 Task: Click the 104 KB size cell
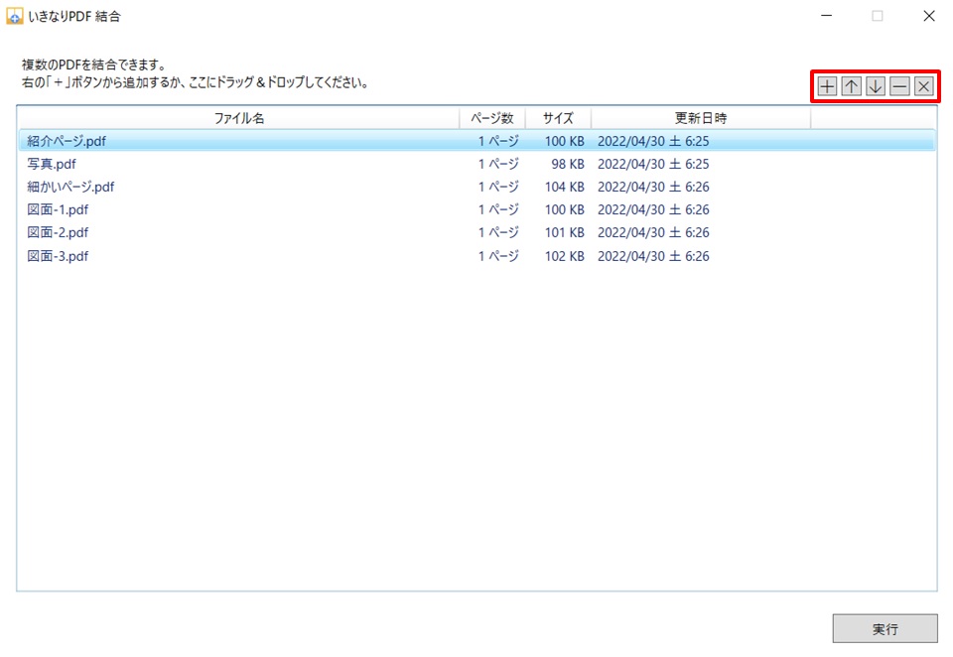[x=565, y=187]
